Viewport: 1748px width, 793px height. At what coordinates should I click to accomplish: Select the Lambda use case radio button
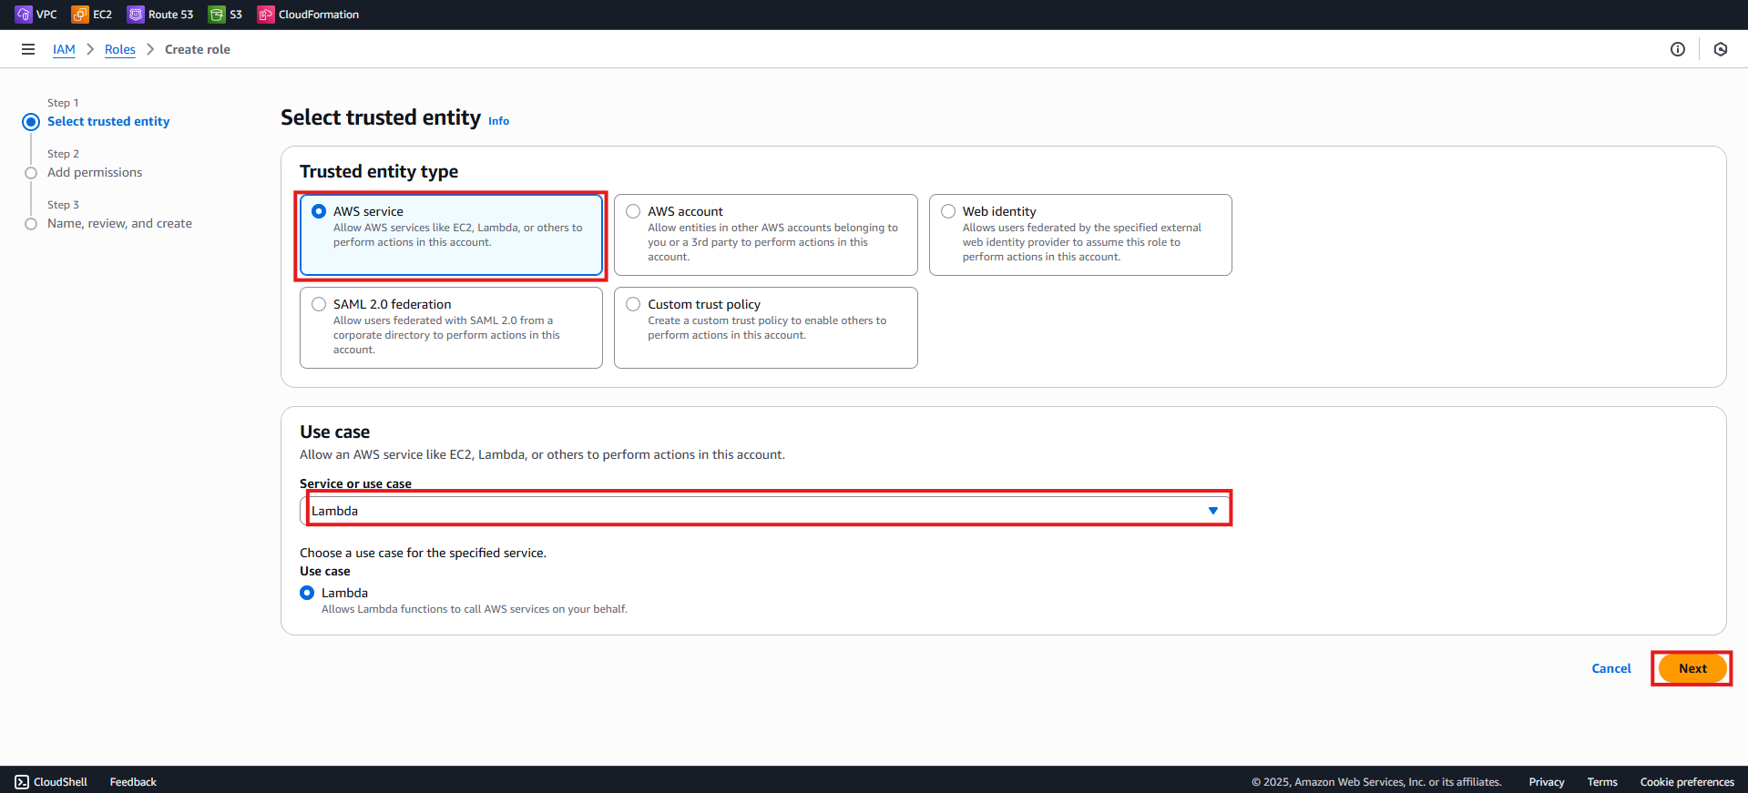coord(307,593)
